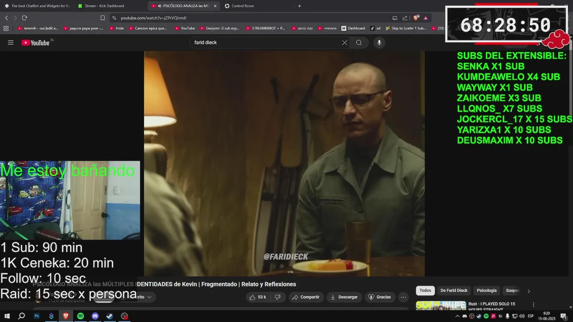Open the 'sonic rizz' bookmark
Image resolution: width=573 pixels, height=322 pixels.
pyautogui.click(x=302, y=28)
